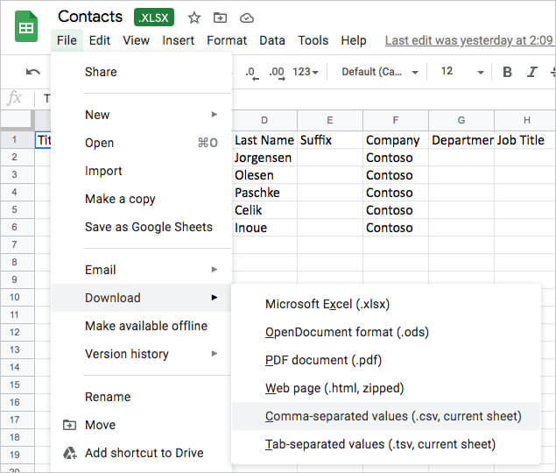The height and width of the screenshot is (473, 556).
Task: Select the cell containing Jorgensen
Action: [264, 158]
